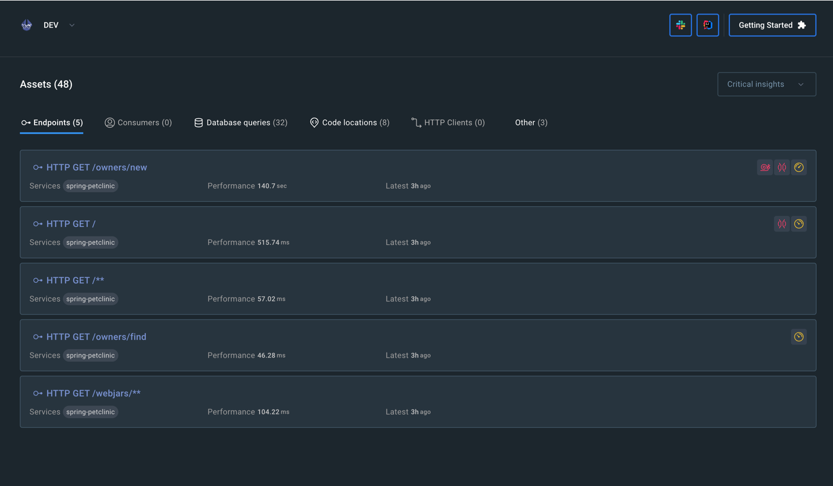Open the HTTP Clients tab
Viewport: 833px width, 486px height.
(x=449, y=122)
